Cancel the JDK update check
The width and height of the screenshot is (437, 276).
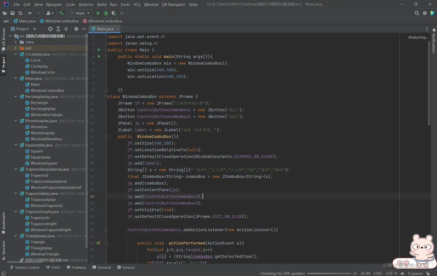(355, 273)
